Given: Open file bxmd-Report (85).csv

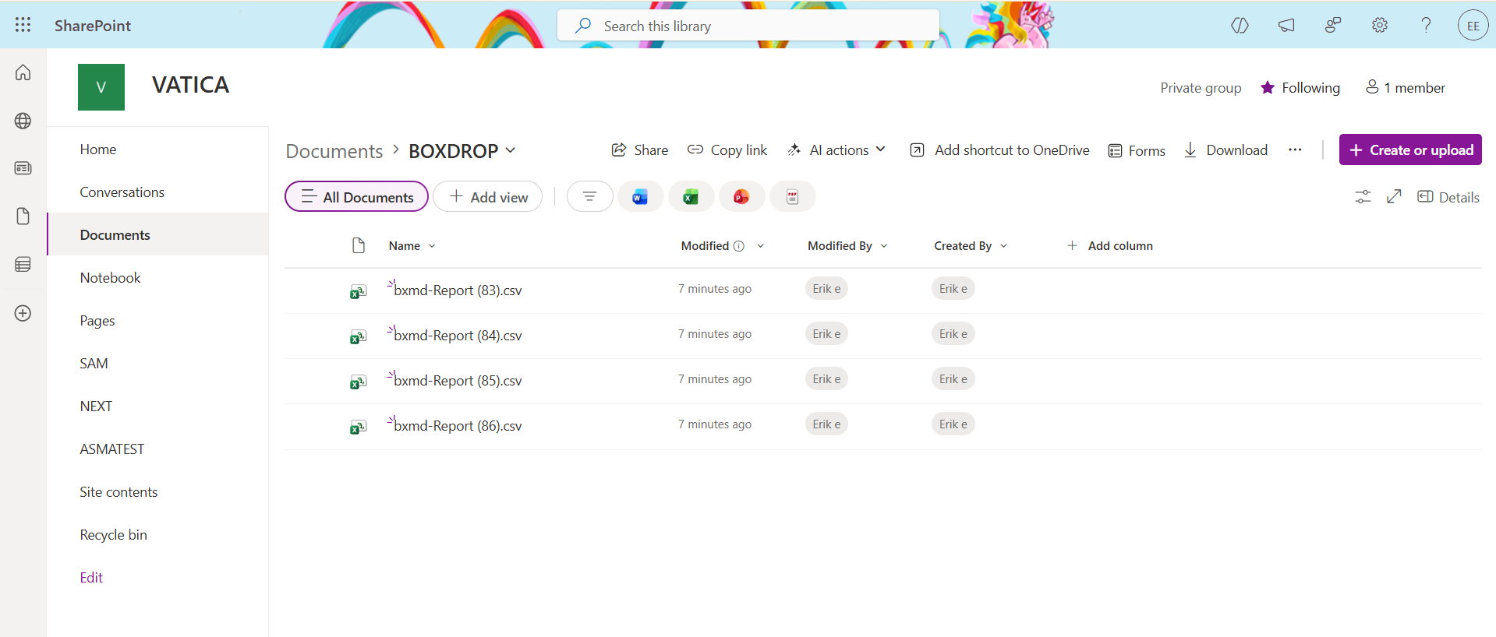Looking at the screenshot, I should coord(458,381).
